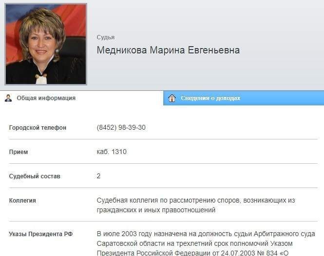Image resolution: width=324 pixels, height=256 pixels.
Task: Click the house icon beside Сведения о доходах
Action: (x=172, y=98)
